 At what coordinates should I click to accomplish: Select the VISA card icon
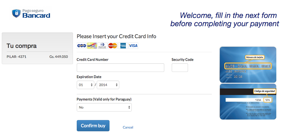pyautogui.click(x=133, y=46)
